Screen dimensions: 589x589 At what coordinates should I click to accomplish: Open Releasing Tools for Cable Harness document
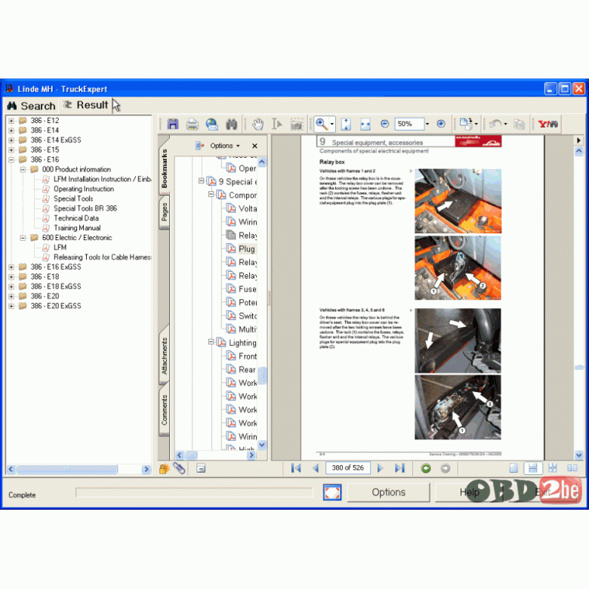point(102,257)
